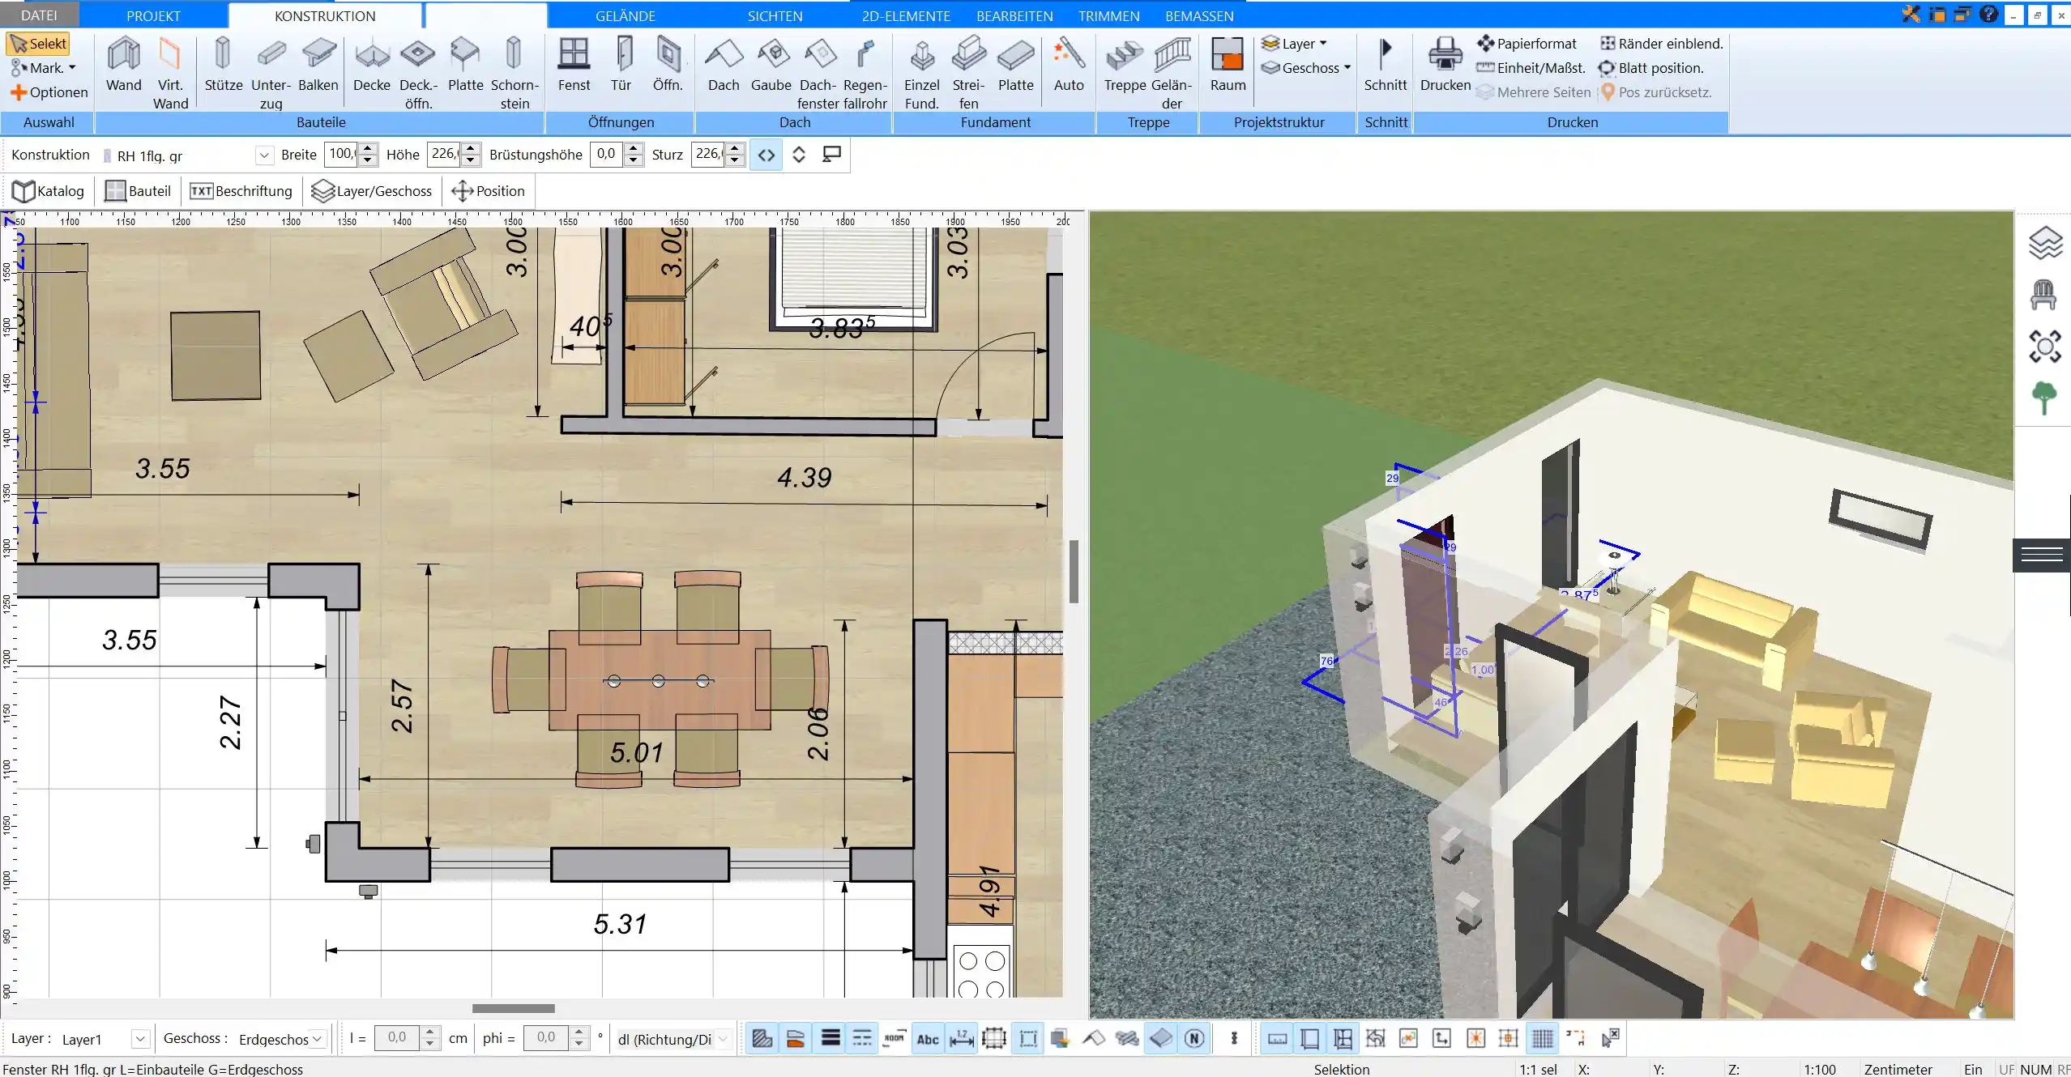
Task: Toggle thick line weight display icon
Action: [x=830, y=1039]
